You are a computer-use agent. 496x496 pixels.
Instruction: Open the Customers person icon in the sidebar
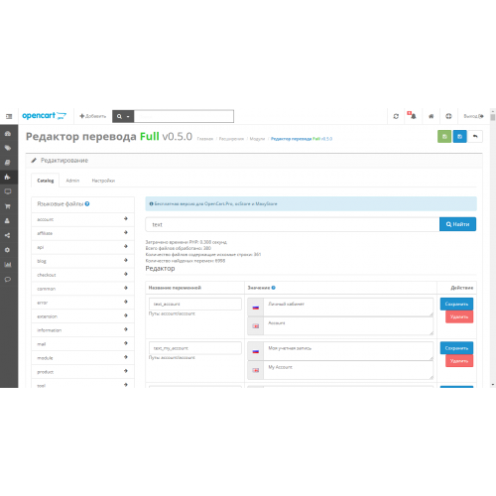point(8,221)
